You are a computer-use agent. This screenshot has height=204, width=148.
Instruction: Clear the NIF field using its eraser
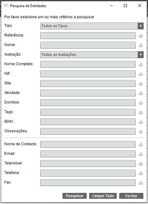(x=141, y=74)
